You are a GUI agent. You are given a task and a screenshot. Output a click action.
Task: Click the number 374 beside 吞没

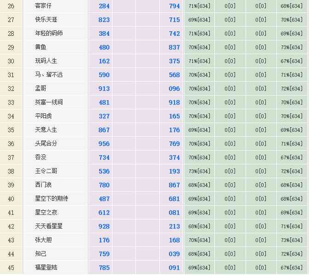[174, 157]
